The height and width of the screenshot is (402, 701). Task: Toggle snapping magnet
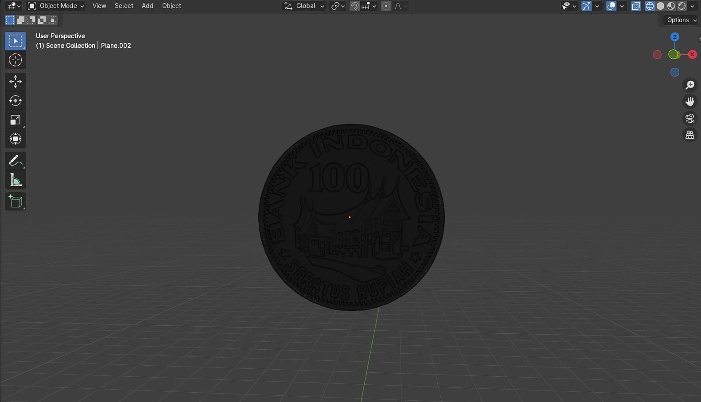tap(354, 6)
